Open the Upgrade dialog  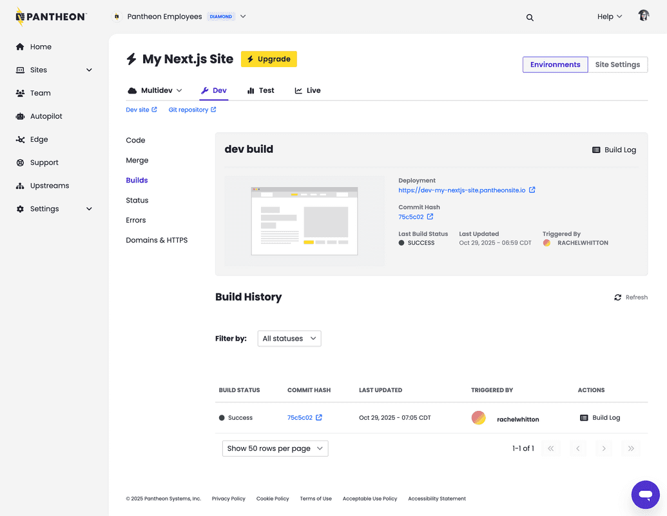(269, 59)
